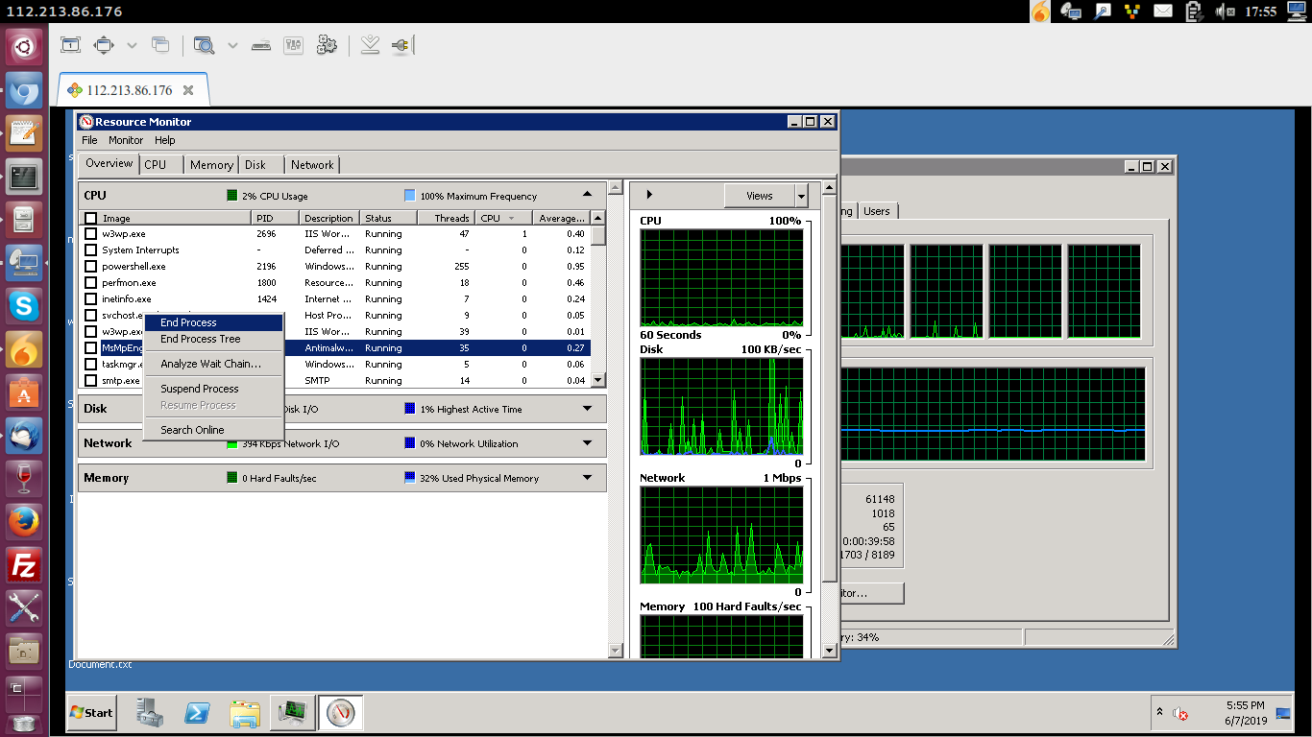Screen dimensions: 1312x737
Task: Open Chromium from the Ubuntu launcher
Action: point(24,92)
